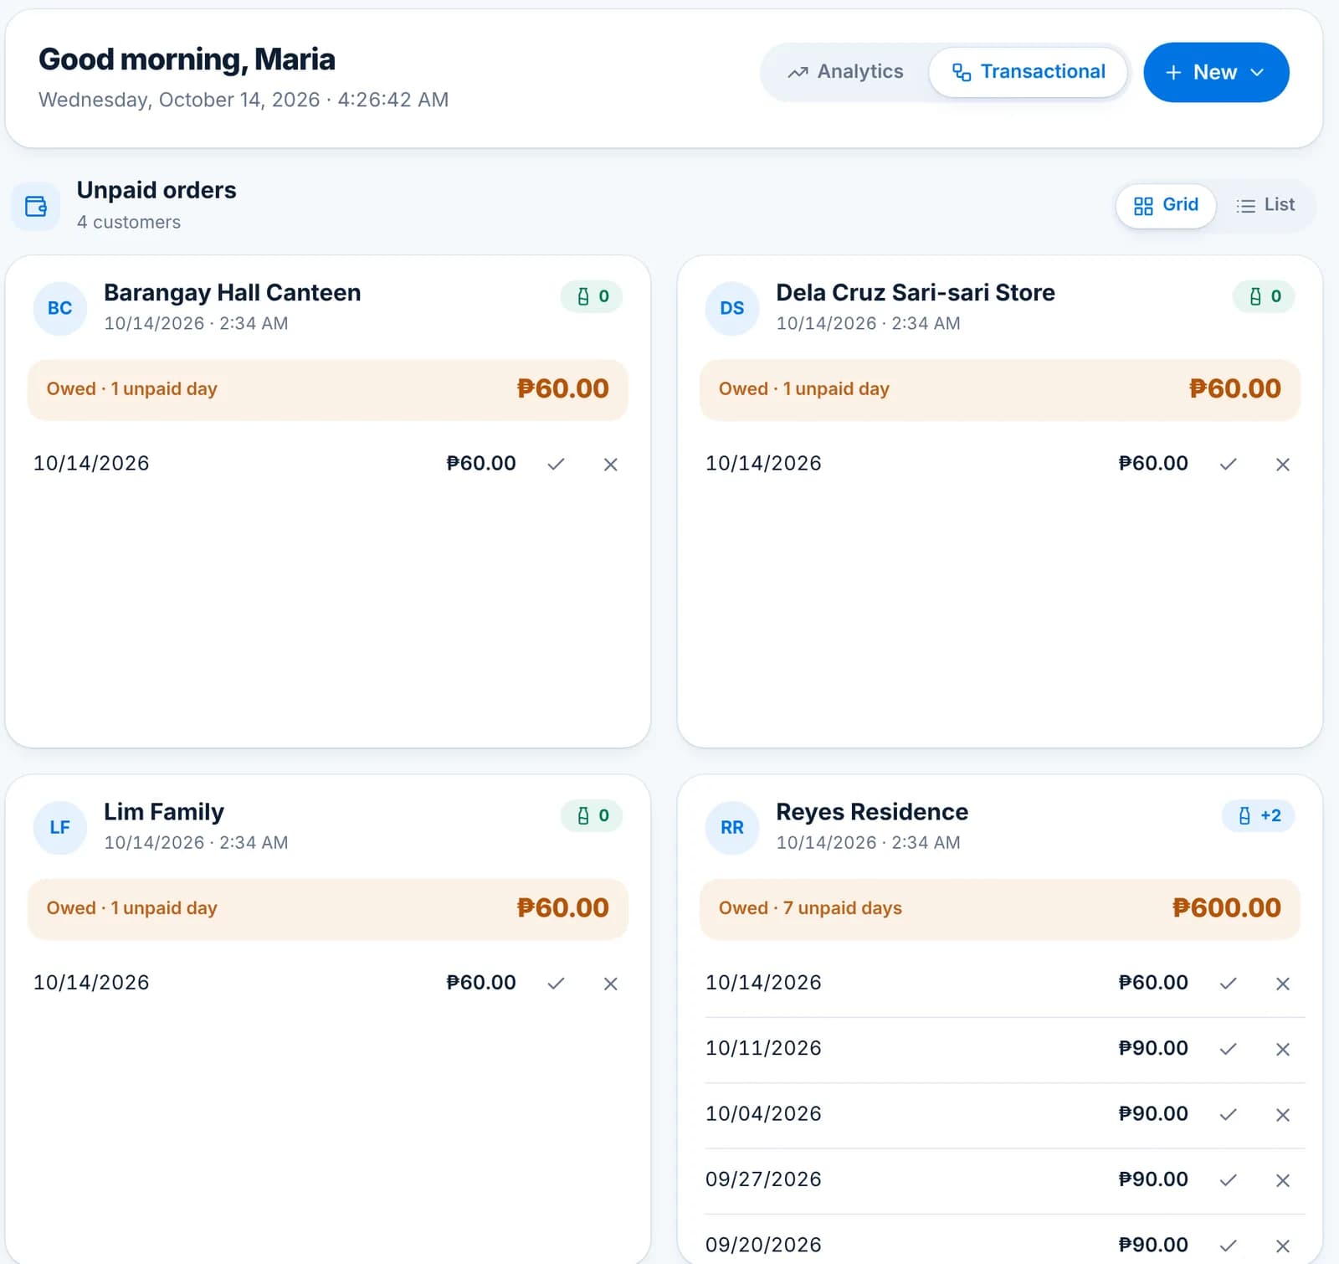Screen dimensions: 1339x1264
Task: Select Reyes Residence 10/04/2026 date text
Action: pyautogui.click(x=763, y=1114)
